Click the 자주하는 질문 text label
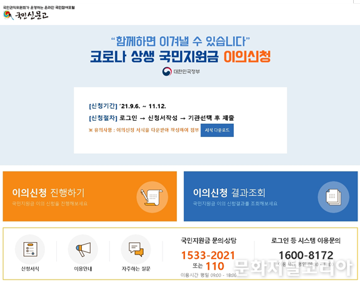 136,268
